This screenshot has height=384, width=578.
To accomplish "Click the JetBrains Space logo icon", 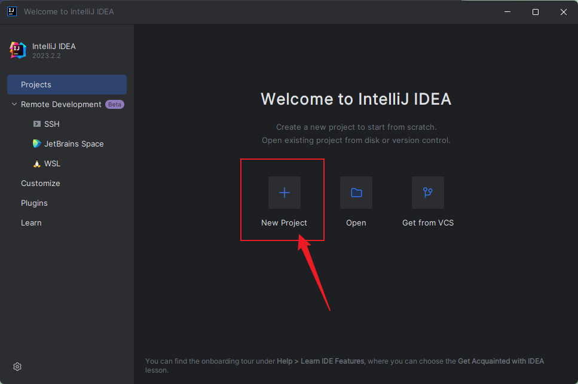I will click(x=37, y=144).
